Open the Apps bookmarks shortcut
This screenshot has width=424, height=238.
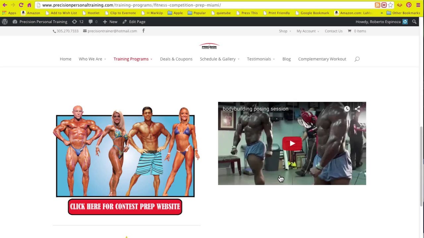9,13
